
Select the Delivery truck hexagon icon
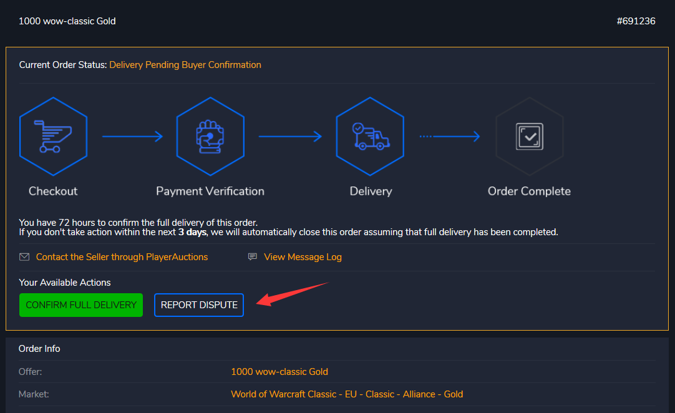371,137
